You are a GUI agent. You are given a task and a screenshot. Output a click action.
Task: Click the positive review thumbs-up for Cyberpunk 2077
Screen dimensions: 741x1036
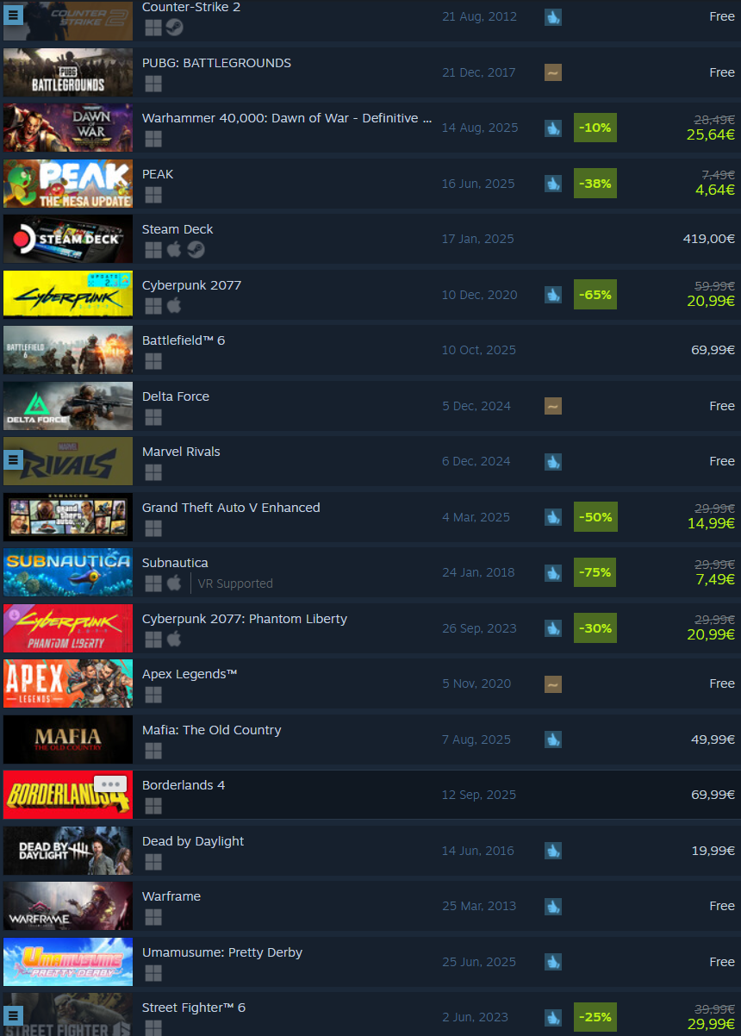click(x=553, y=294)
